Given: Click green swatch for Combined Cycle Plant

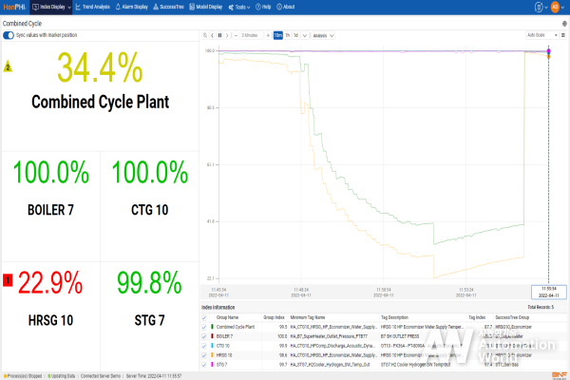Looking at the screenshot, I should coord(212,327).
